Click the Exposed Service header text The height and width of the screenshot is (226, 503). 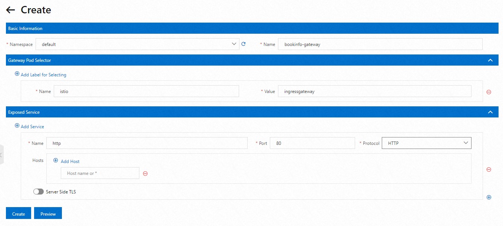coord(24,112)
